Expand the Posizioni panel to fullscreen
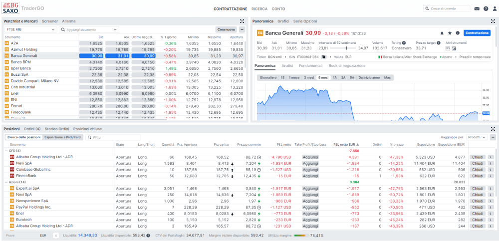 click(x=493, y=129)
